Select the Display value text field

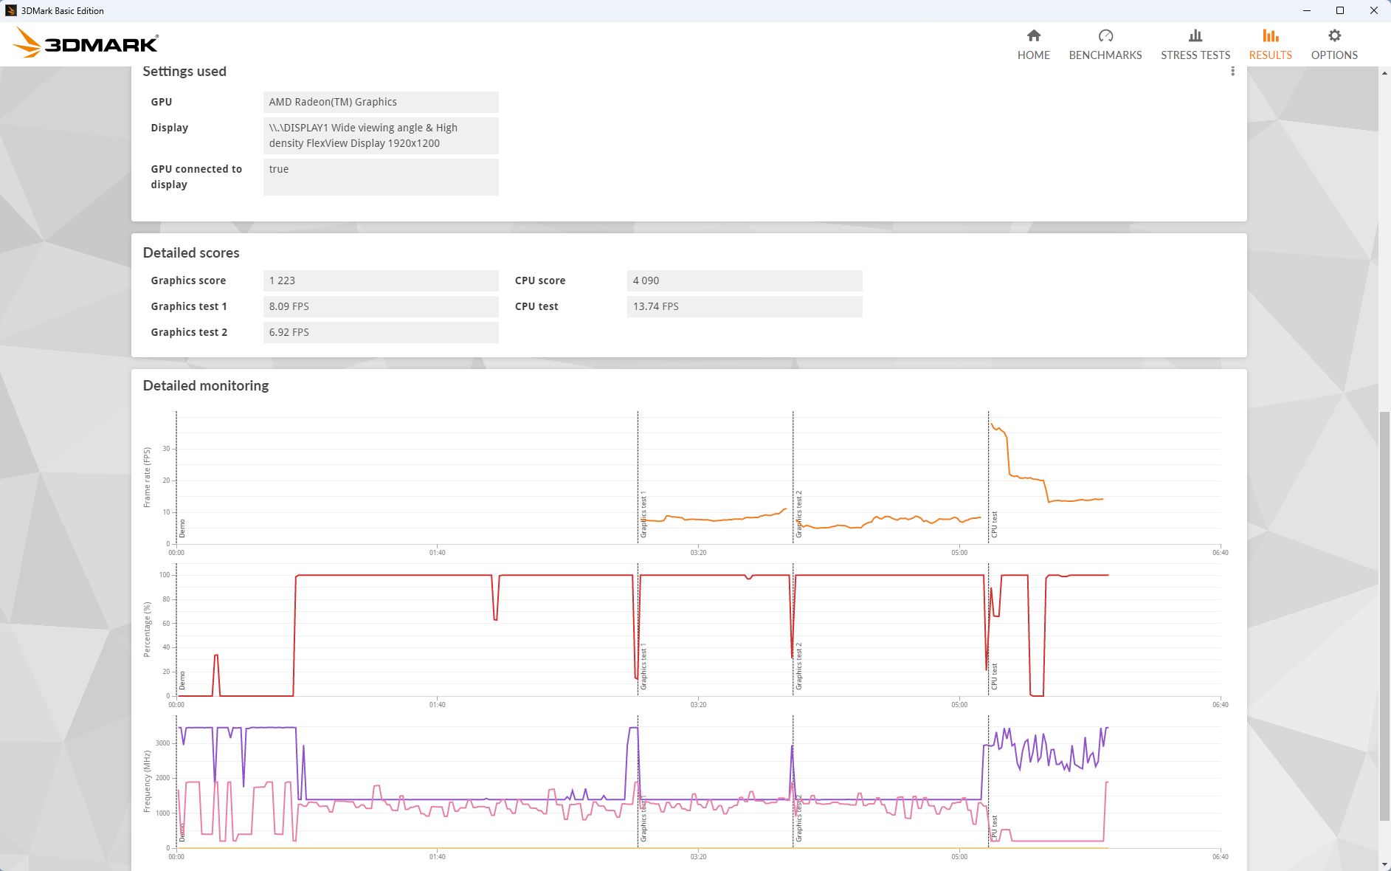tap(381, 136)
